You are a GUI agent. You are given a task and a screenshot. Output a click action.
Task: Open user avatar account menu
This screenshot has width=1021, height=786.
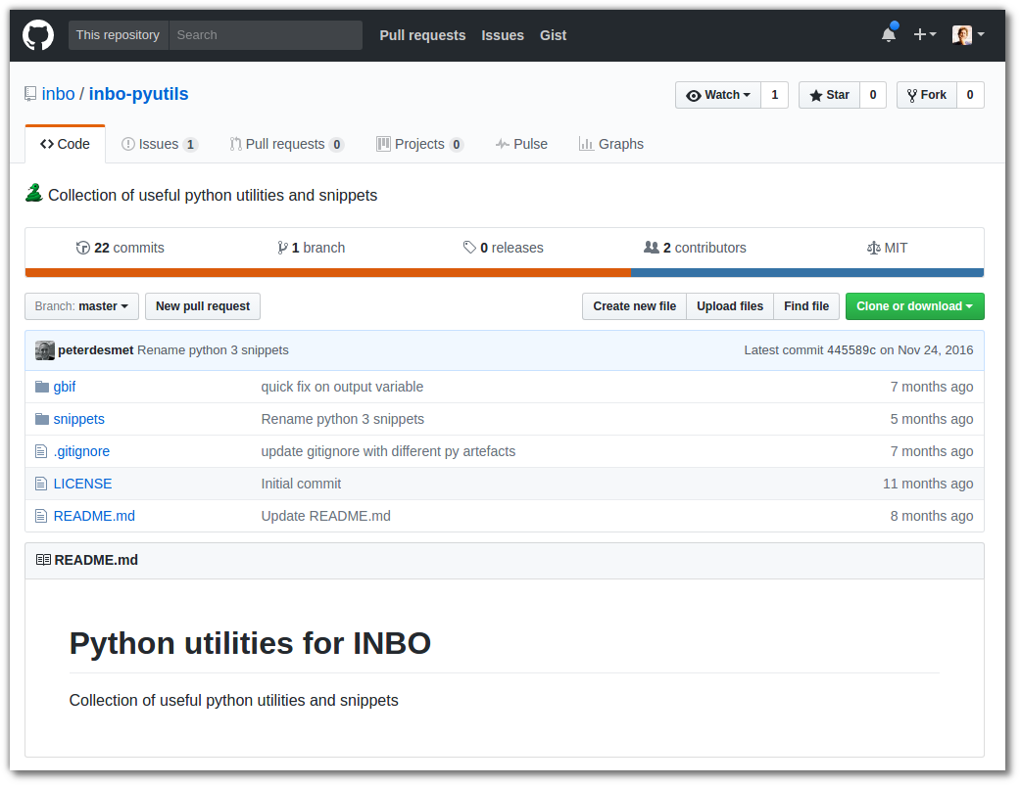pos(968,34)
